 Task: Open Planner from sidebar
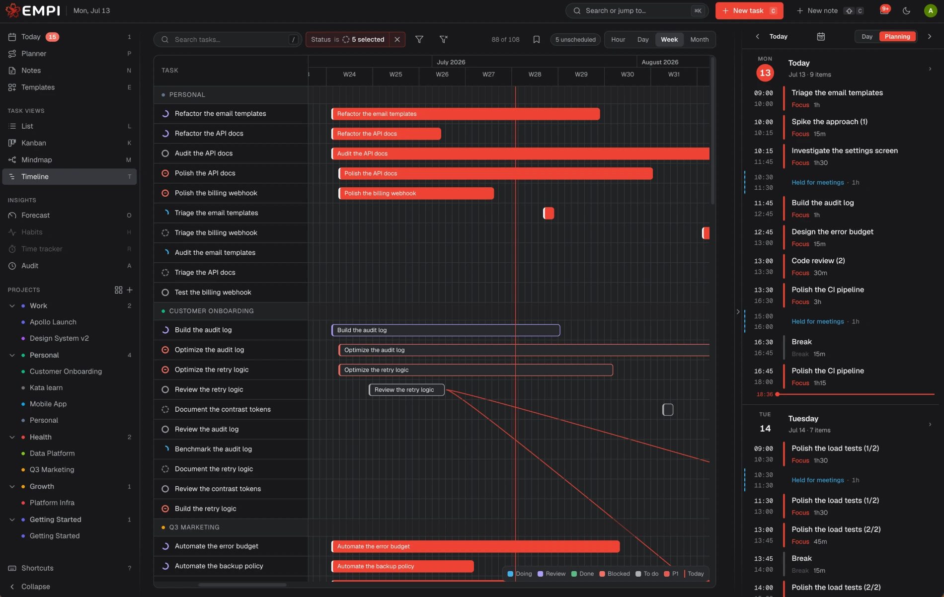click(x=70, y=54)
